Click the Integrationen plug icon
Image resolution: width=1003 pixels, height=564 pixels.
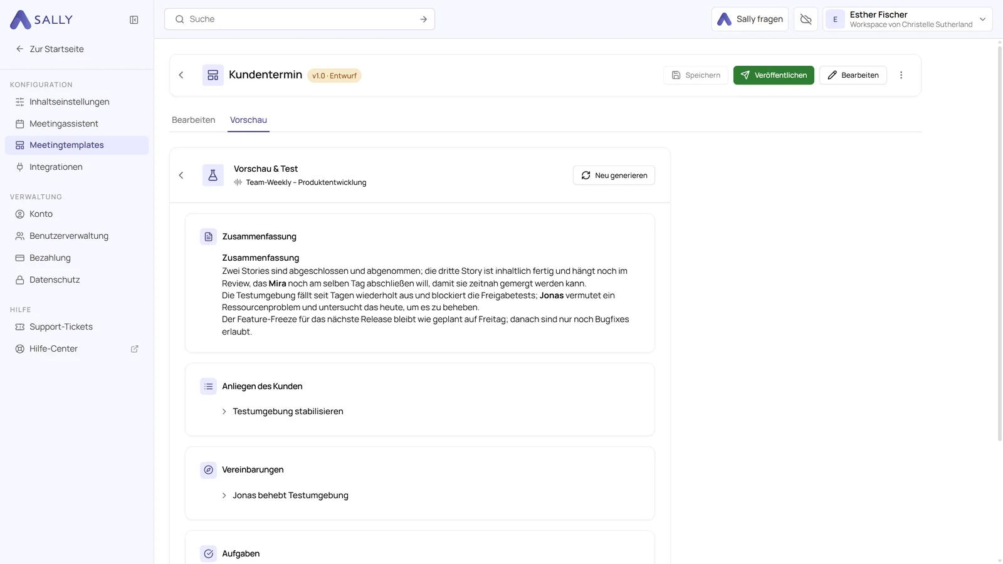20,167
